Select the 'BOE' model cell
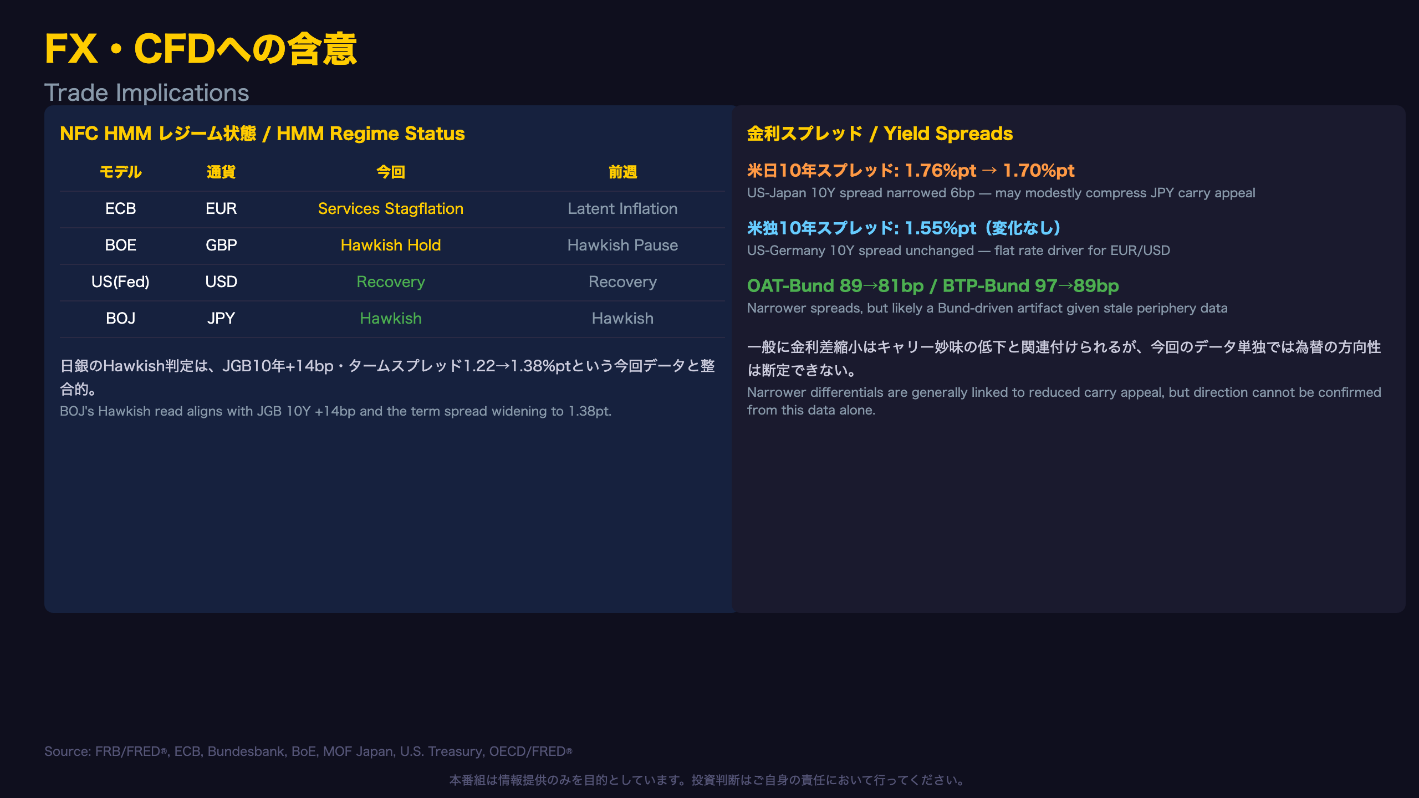 point(120,245)
